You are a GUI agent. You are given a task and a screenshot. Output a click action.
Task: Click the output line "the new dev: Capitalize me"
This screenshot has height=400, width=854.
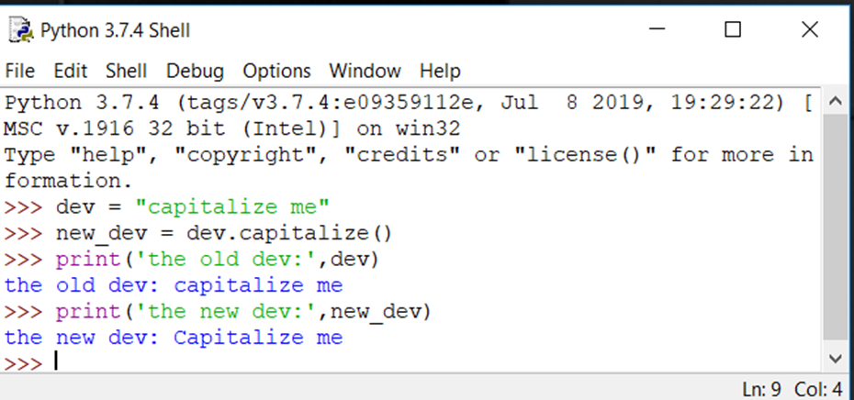[x=174, y=338]
